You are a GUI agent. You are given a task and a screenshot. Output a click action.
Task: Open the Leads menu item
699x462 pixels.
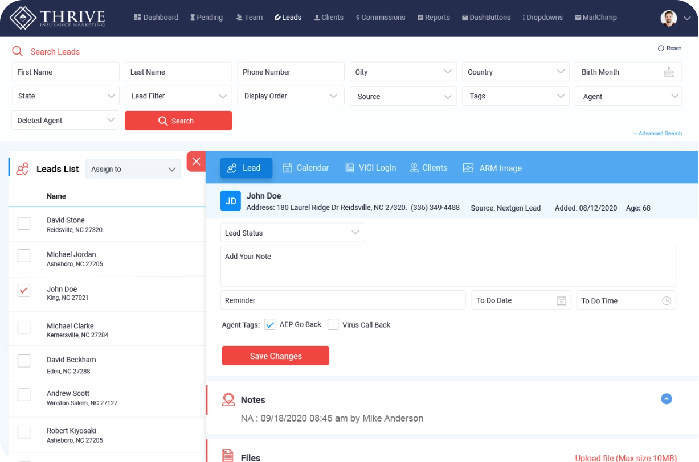click(x=288, y=18)
